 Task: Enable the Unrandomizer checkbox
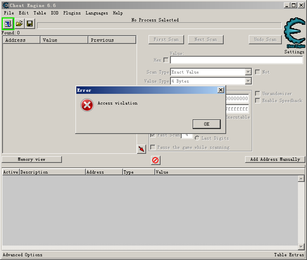[x=257, y=93]
